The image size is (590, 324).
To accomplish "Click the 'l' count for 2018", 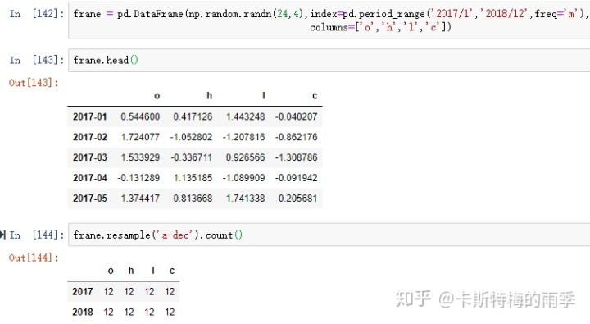I will (149, 312).
